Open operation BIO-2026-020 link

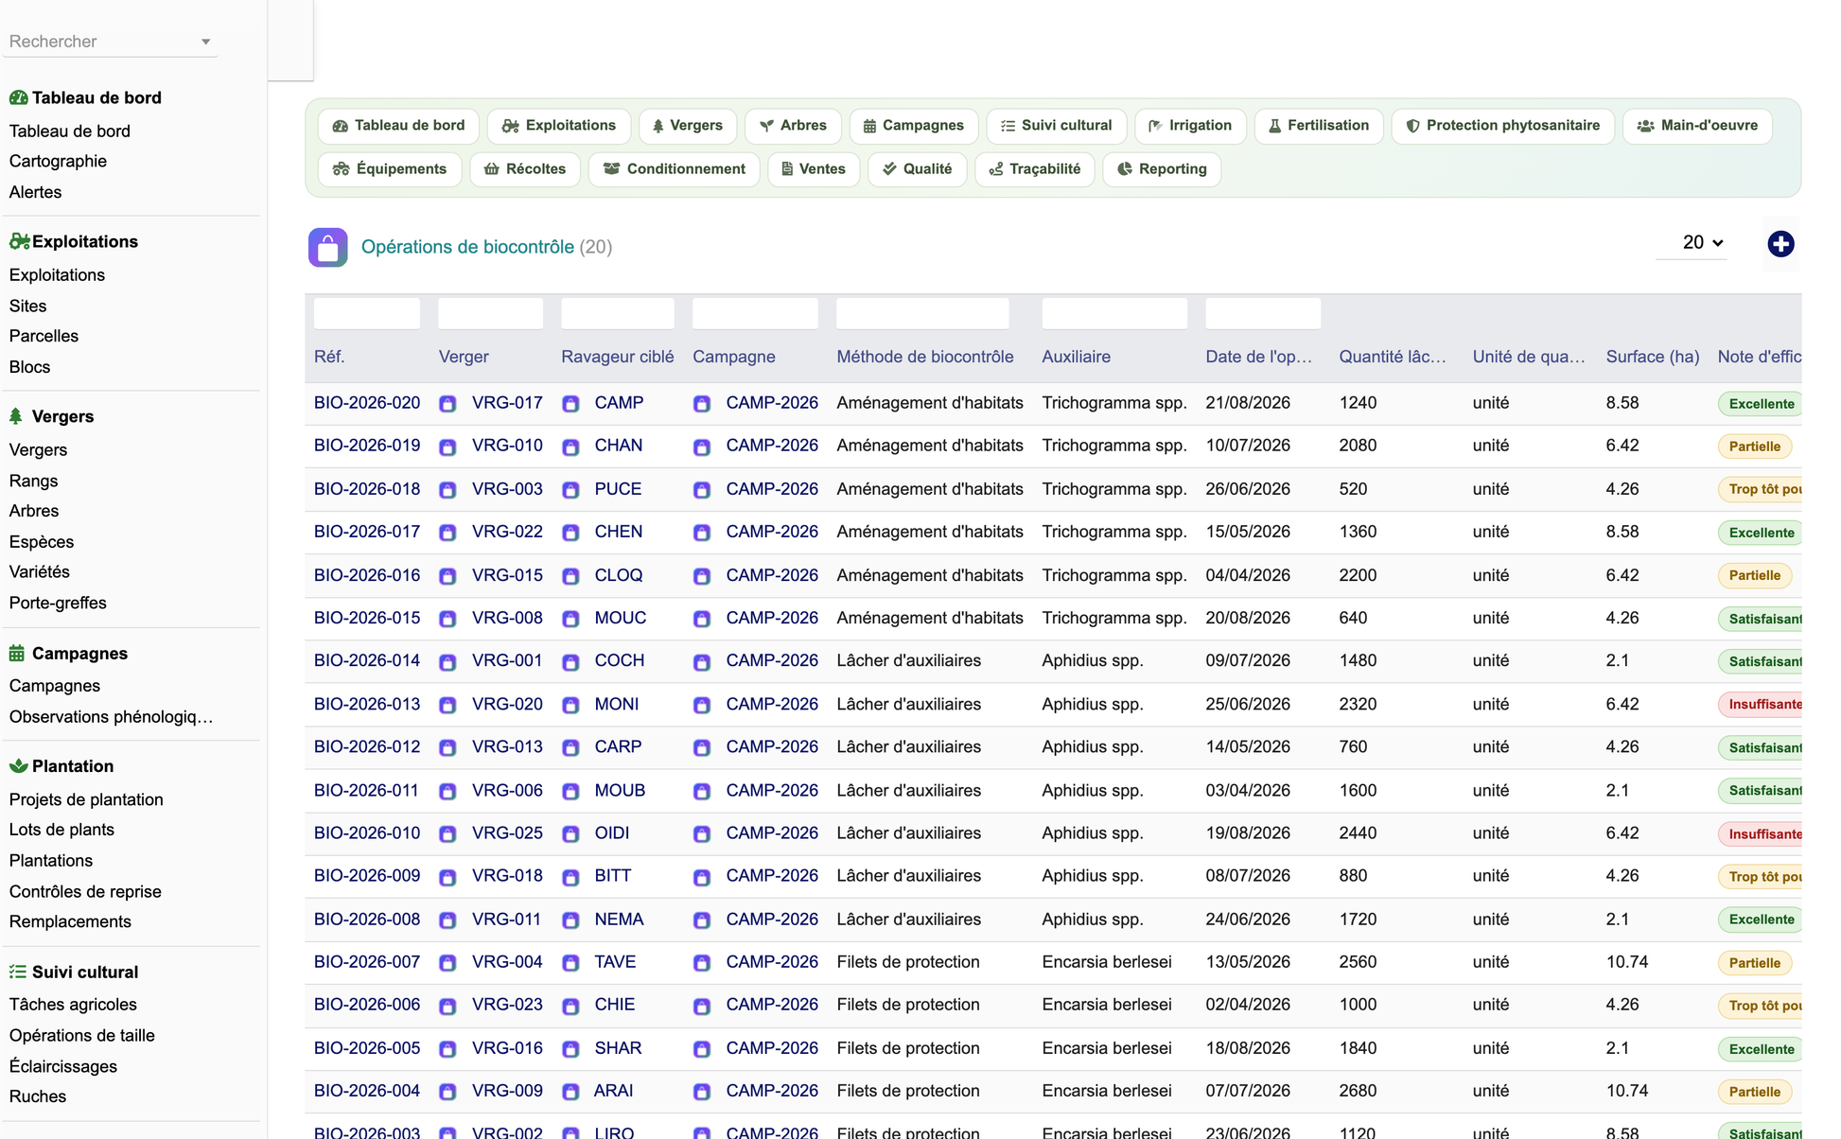367,403
